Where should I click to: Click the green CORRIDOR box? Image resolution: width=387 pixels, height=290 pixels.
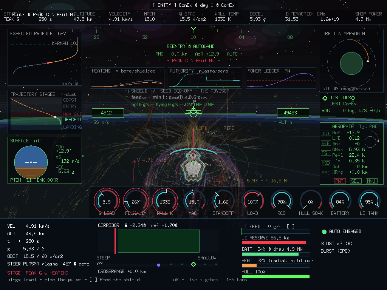[159, 241]
